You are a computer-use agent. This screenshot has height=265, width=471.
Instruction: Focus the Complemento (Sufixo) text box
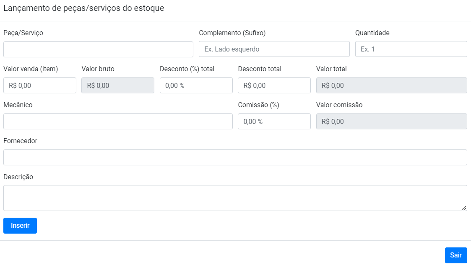(x=274, y=49)
